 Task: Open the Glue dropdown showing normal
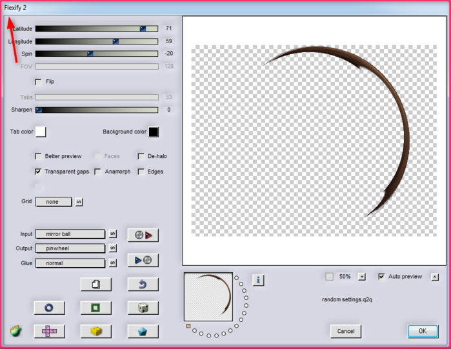coord(70,263)
